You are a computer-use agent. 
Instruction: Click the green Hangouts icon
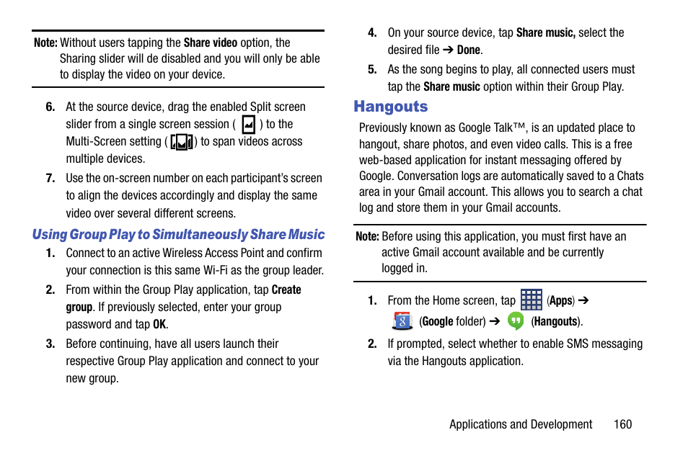click(516, 321)
